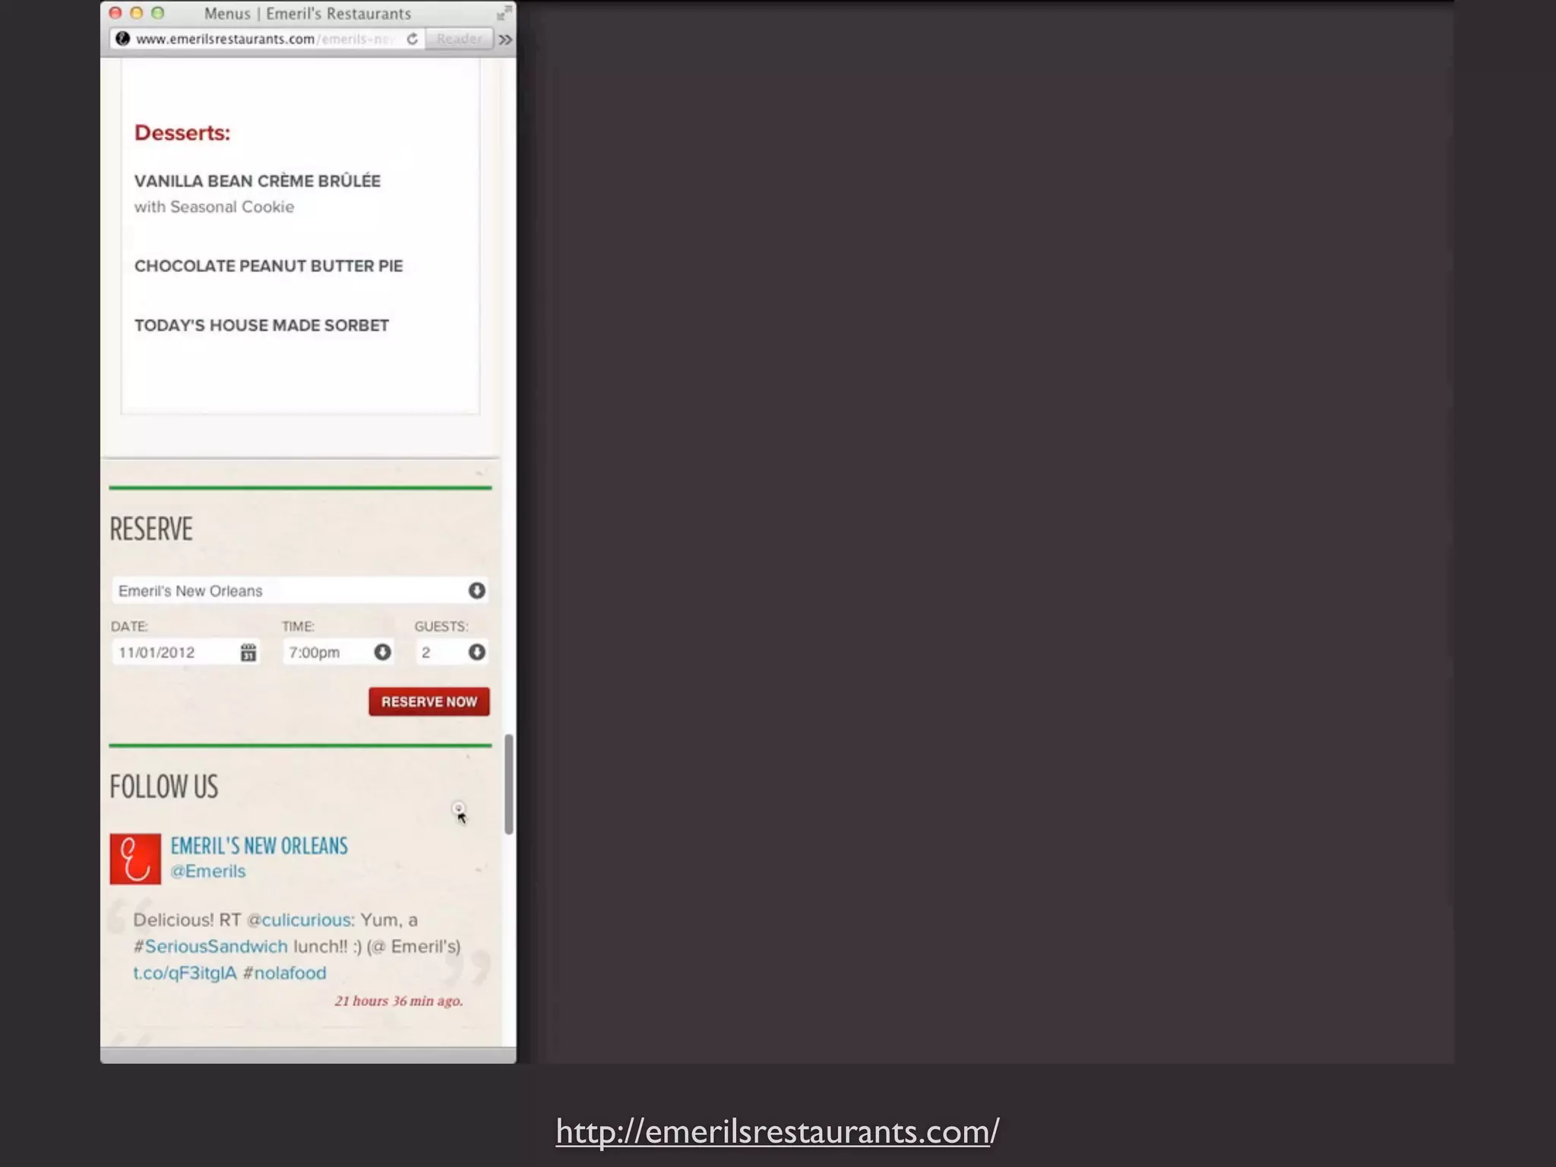Click the browser reload icon

coord(412,39)
